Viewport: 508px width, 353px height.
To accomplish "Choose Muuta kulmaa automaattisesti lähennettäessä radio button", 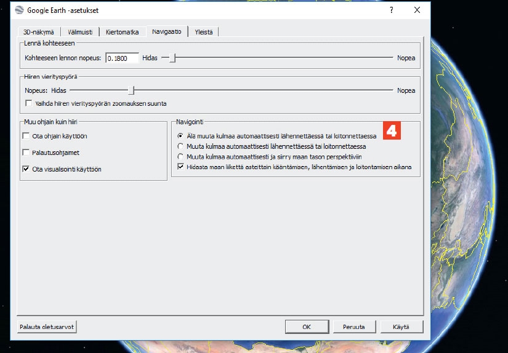I will (x=180, y=146).
